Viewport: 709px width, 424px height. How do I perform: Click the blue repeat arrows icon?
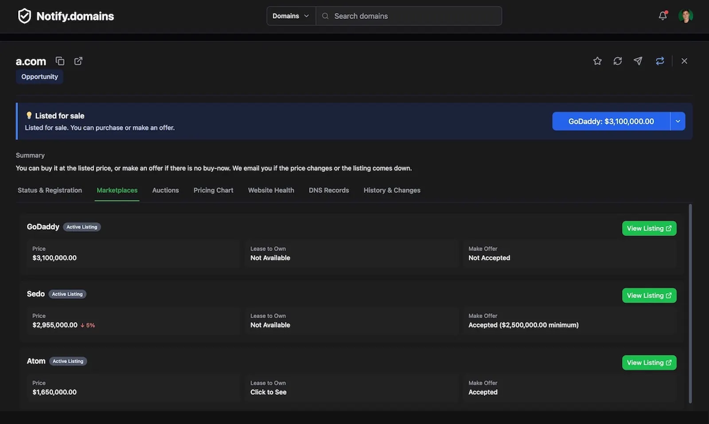660,61
